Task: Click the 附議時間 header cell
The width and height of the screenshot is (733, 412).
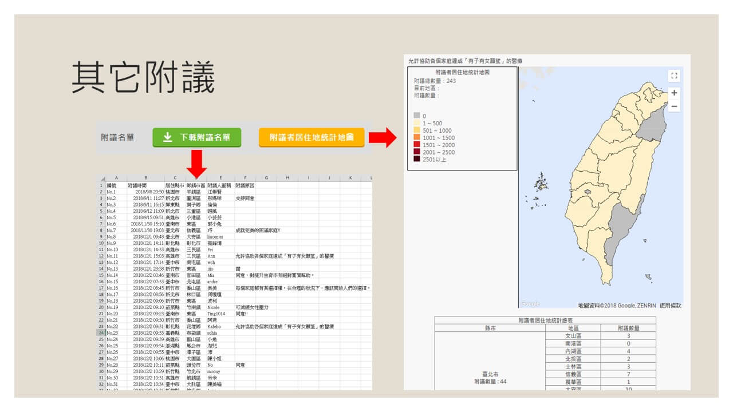Action: (x=137, y=185)
